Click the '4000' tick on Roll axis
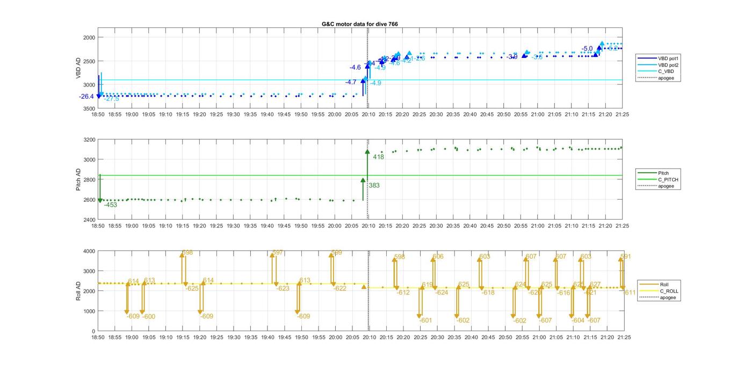The width and height of the screenshot is (752, 372). [x=89, y=251]
